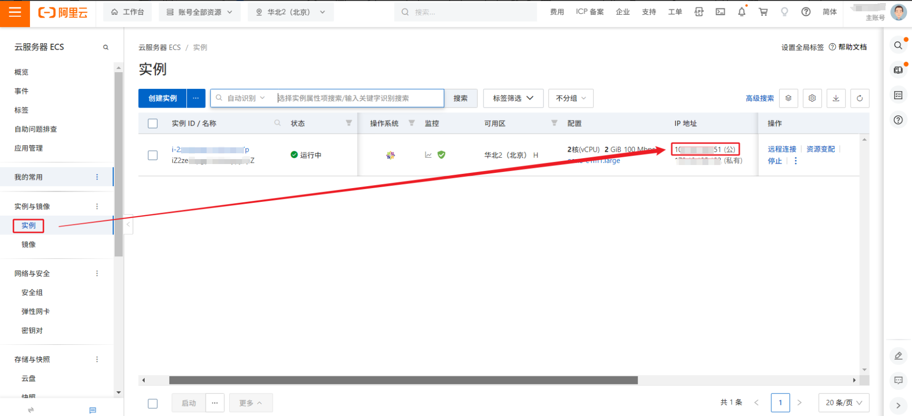The width and height of the screenshot is (912, 416).
Task: Open 工作台 in the top bar
Action: (x=127, y=12)
